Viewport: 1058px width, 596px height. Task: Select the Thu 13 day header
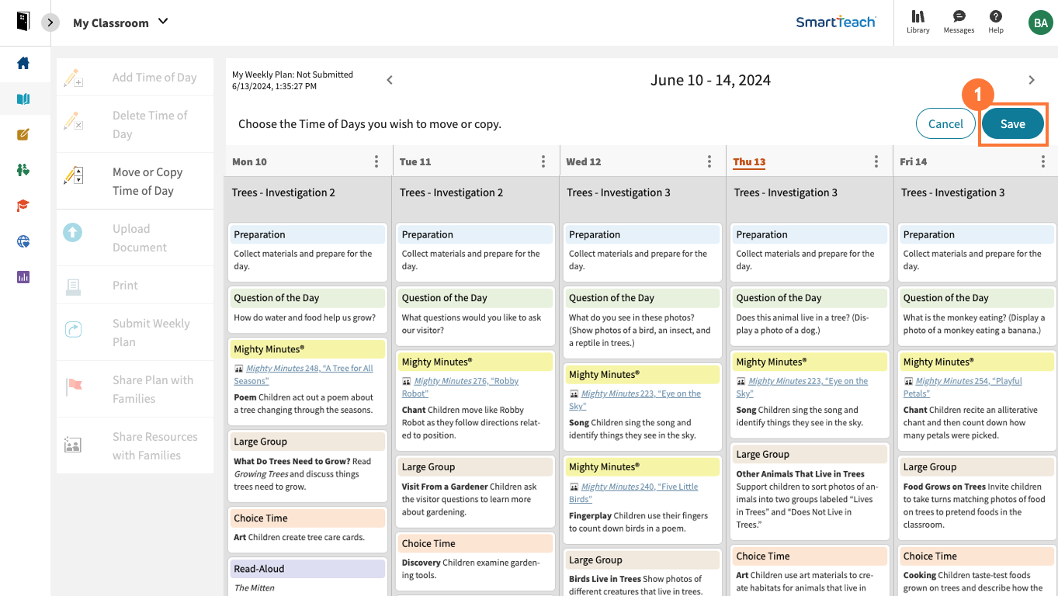tap(748, 161)
